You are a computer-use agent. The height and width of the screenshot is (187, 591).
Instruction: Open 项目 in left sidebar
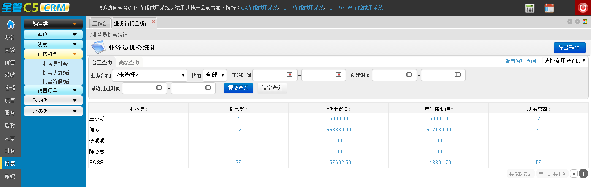click(x=10, y=100)
